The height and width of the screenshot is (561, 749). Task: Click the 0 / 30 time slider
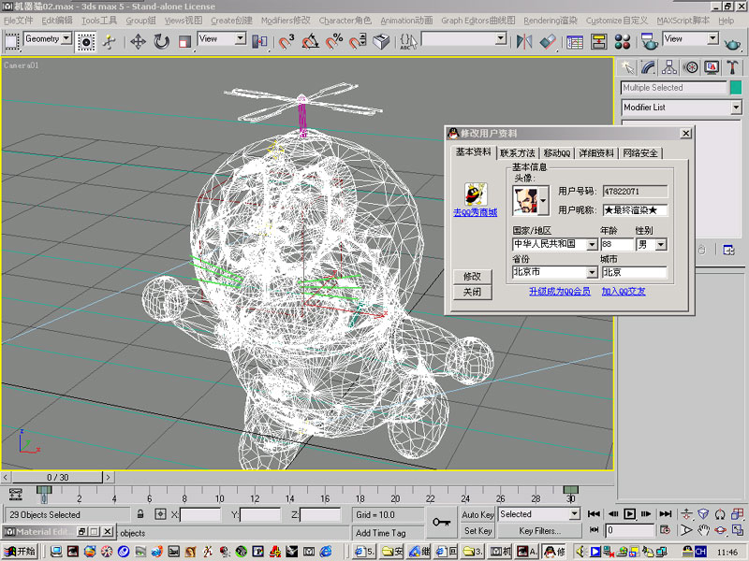coord(58,477)
